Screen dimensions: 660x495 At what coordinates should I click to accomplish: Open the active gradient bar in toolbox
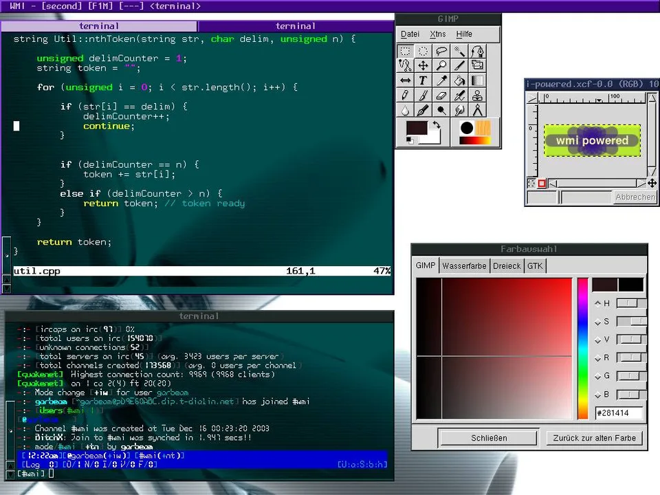475,140
